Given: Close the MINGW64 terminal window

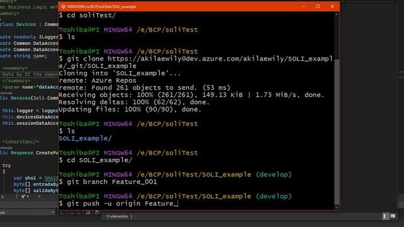Looking at the screenshot, I should point(332,7).
